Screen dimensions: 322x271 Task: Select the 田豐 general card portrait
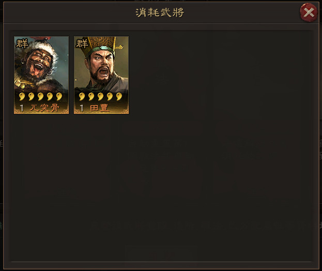click(x=101, y=75)
